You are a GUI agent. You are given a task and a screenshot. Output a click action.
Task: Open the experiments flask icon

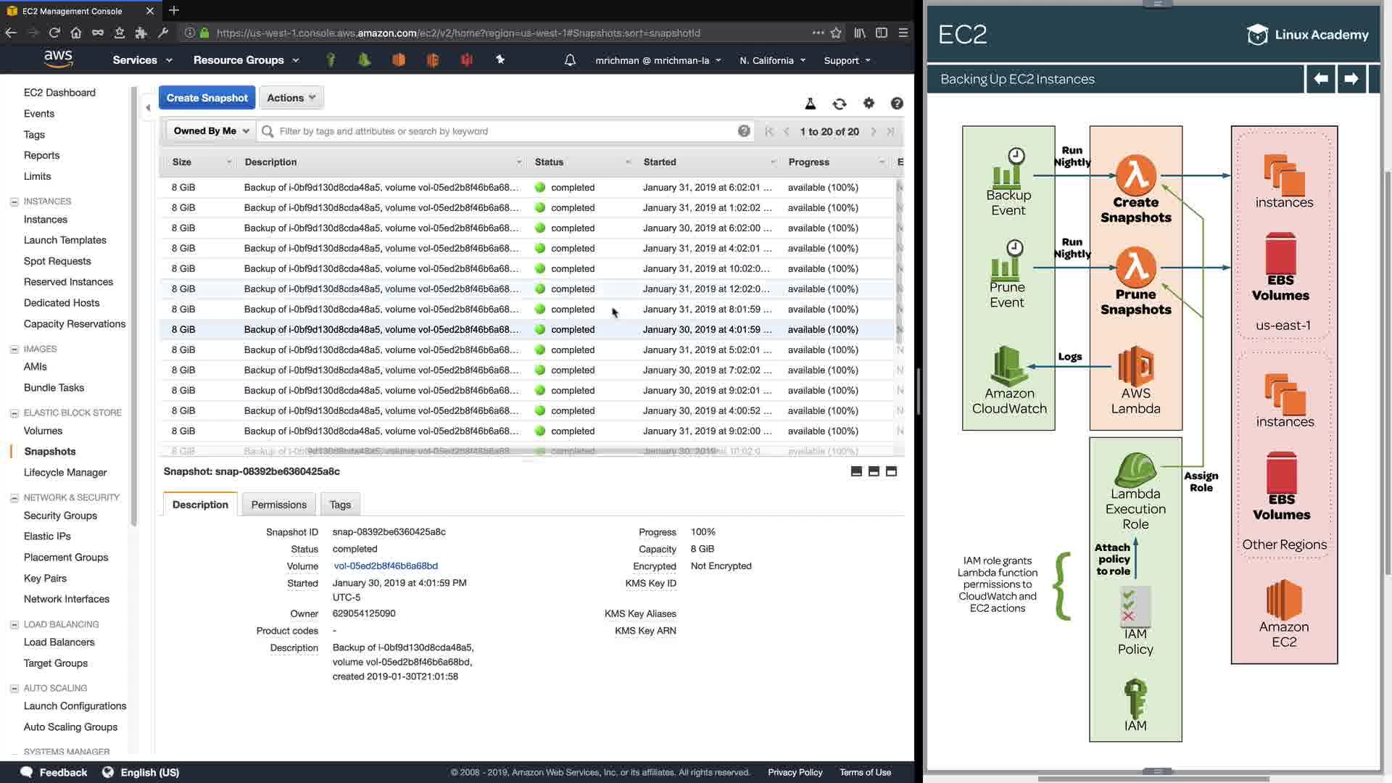pyautogui.click(x=811, y=104)
